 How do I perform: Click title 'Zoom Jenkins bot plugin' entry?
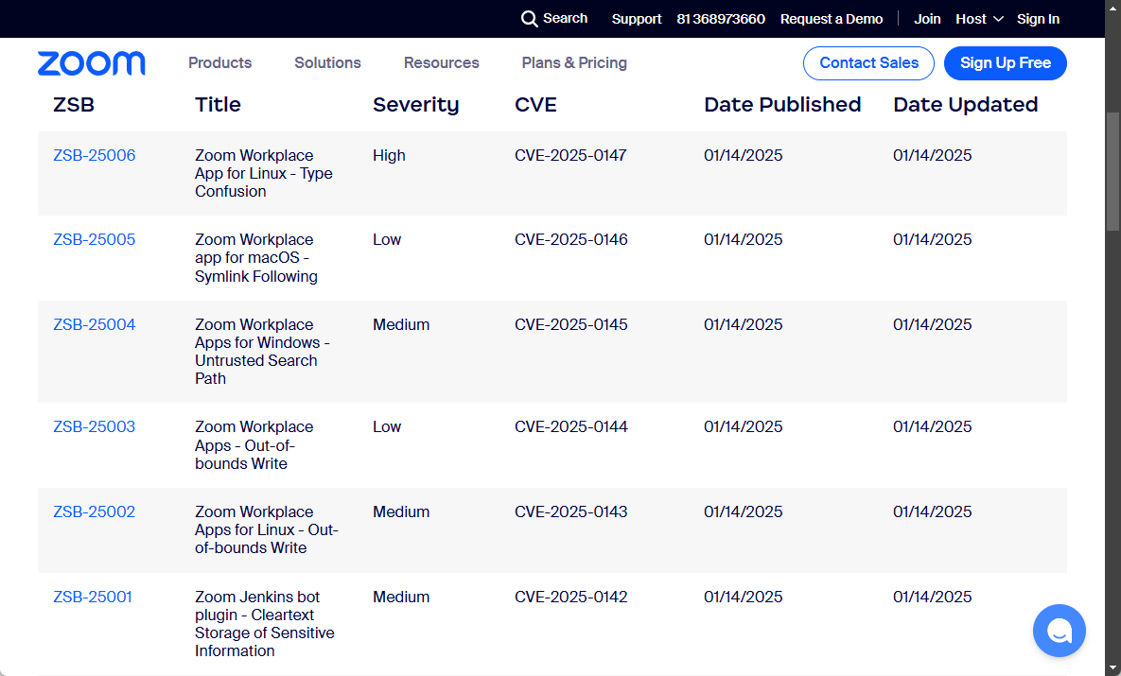point(265,624)
